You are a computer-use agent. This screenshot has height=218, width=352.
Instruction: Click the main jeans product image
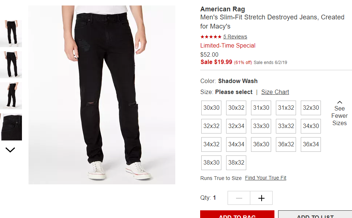tap(102, 95)
